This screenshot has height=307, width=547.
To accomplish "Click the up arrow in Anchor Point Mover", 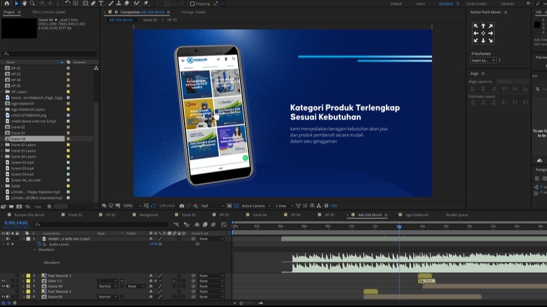I will tap(483, 26).
